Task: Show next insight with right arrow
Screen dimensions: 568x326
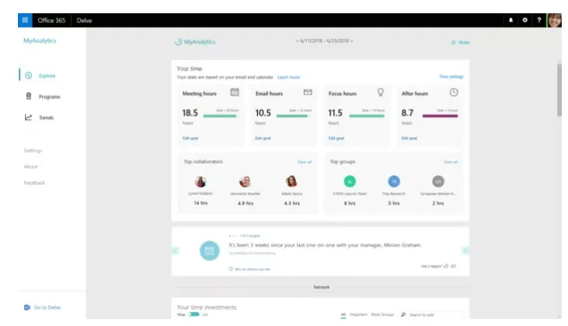Action: 465,250
